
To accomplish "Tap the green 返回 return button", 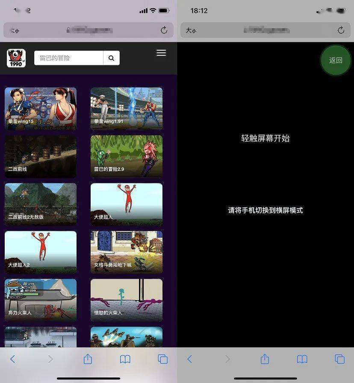I will tap(336, 60).
